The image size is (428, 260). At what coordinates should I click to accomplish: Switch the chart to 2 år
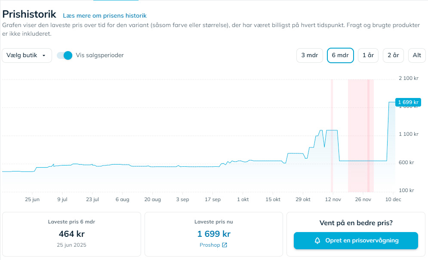coord(393,55)
